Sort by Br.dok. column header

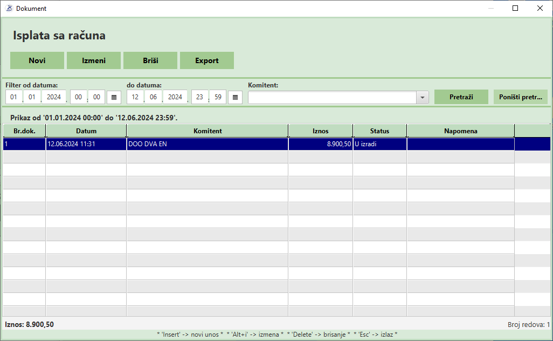24,131
